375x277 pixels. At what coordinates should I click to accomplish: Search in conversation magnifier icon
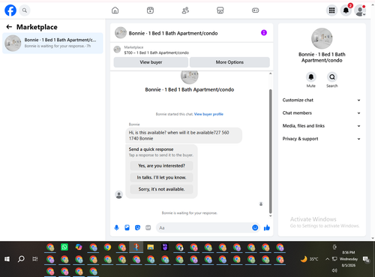[x=332, y=77]
